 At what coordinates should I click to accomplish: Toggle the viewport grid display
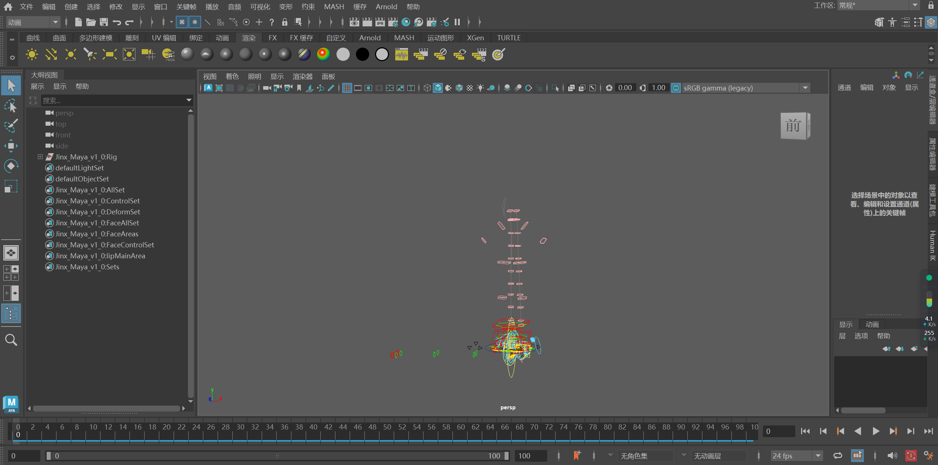click(x=347, y=88)
